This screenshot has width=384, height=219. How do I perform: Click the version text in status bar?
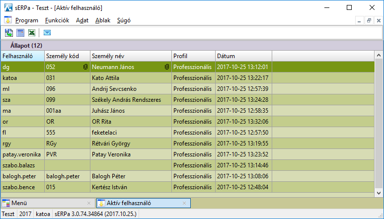coord(95,214)
